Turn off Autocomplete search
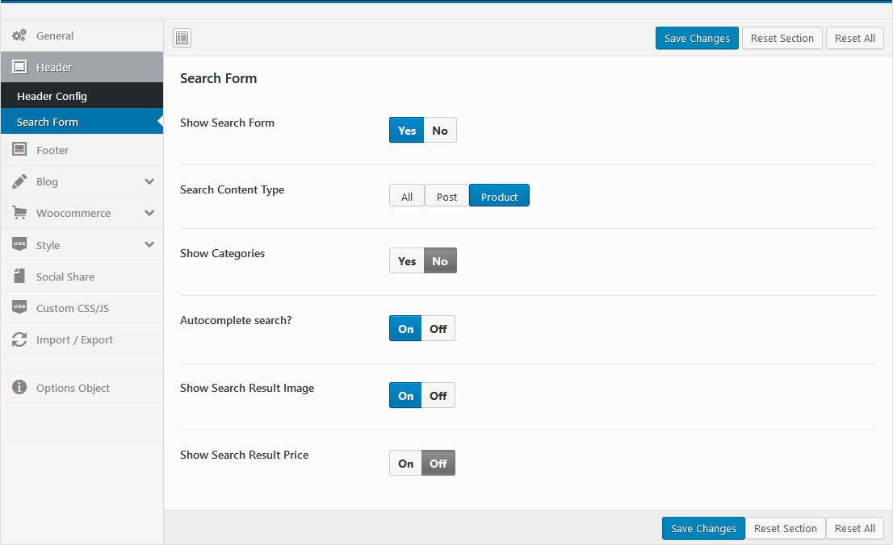The width and height of the screenshot is (893, 545). (x=438, y=329)
